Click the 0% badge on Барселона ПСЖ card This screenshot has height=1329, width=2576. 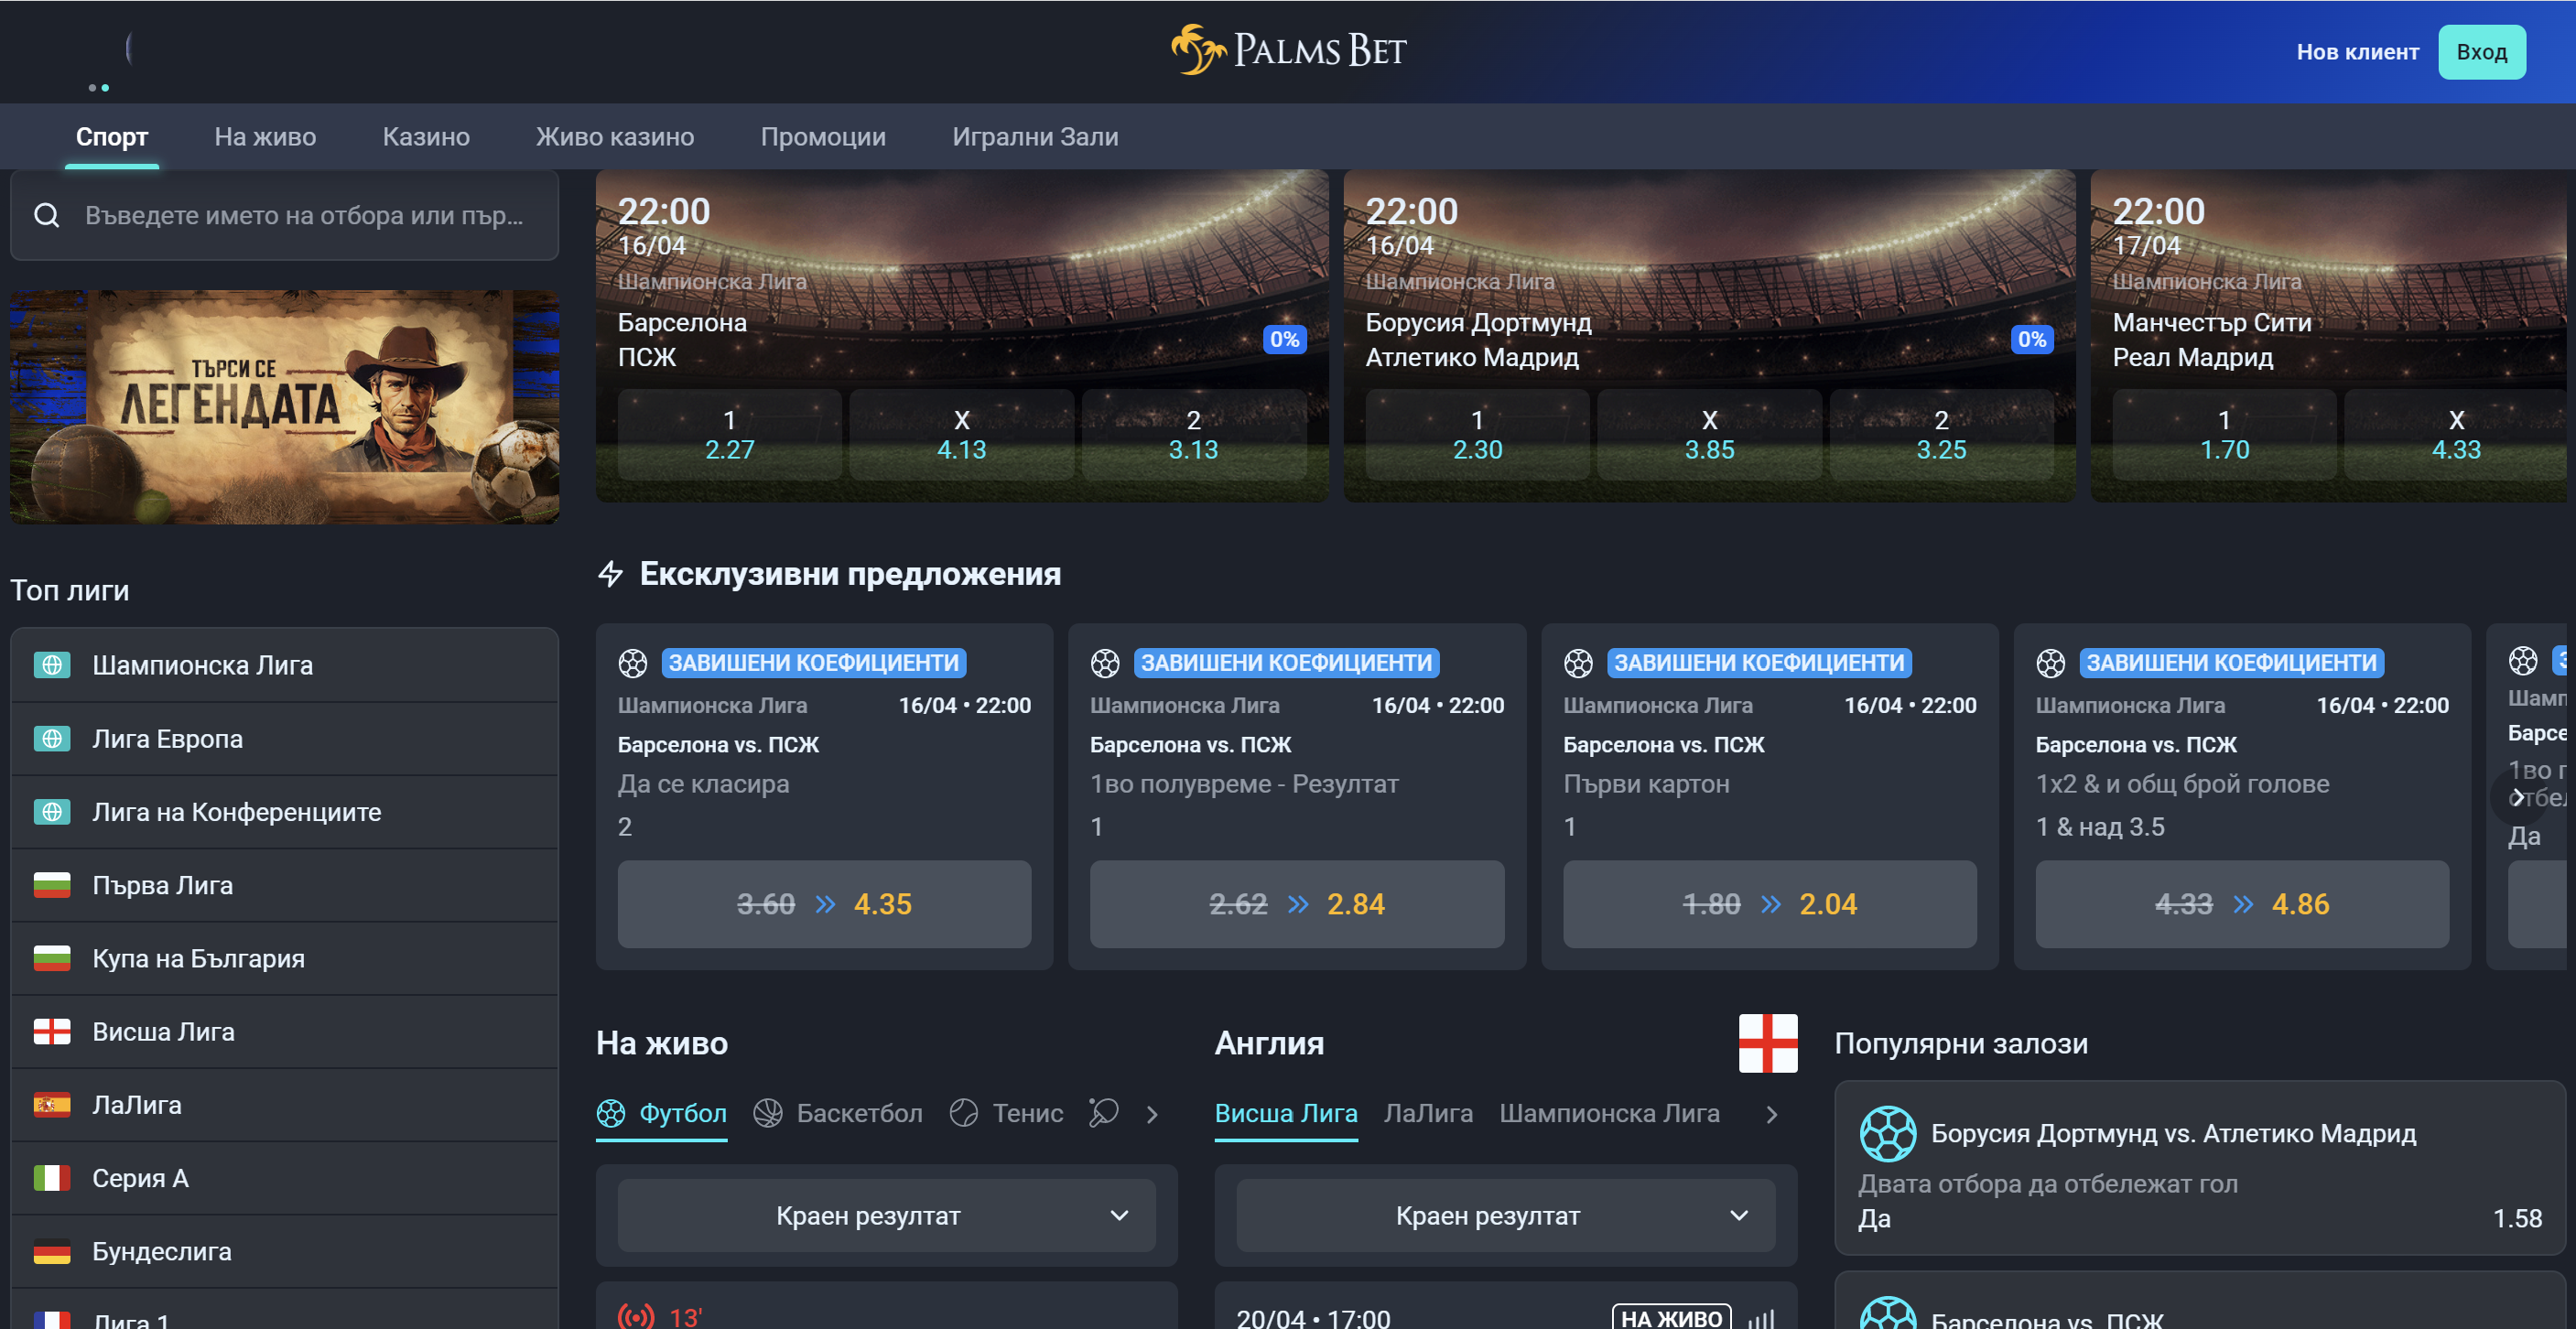coord(1285,339)
